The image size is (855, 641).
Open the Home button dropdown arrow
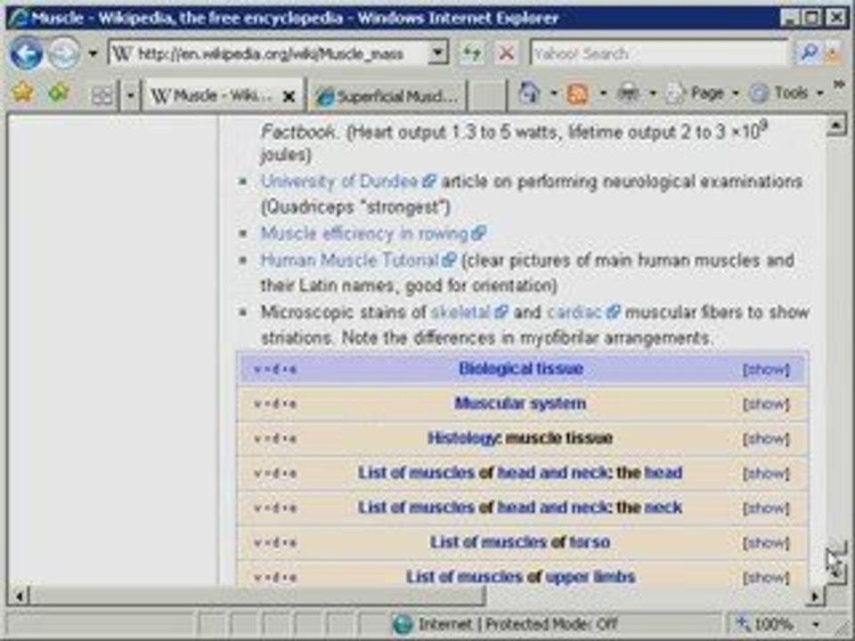553,93
